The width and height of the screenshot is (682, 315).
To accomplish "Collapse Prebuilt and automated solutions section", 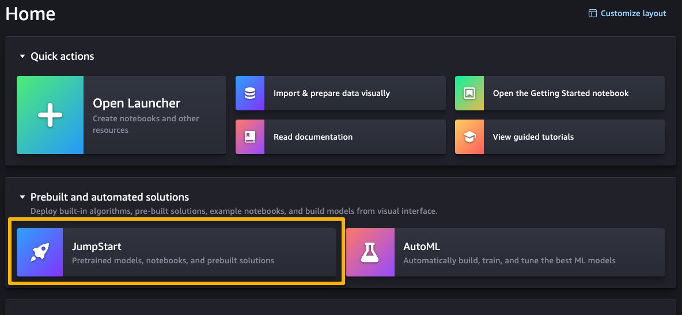I will pos(22,197).
